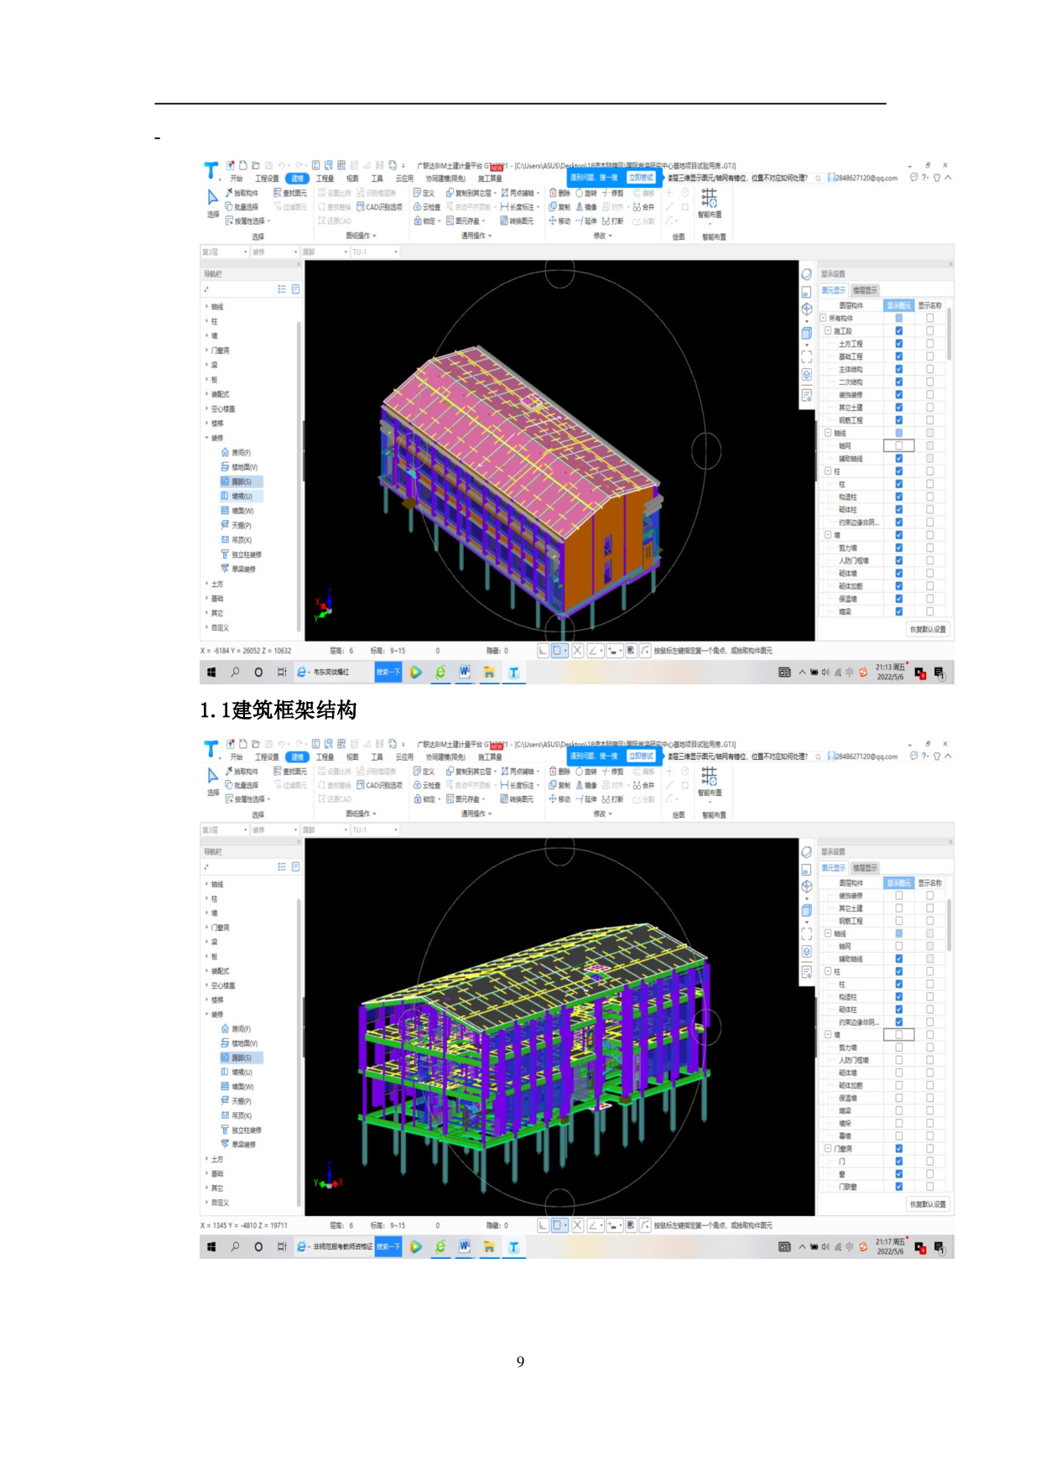
Task: Click 立即尝试 button in lower screenshot
Action: (x=641, y=756)
